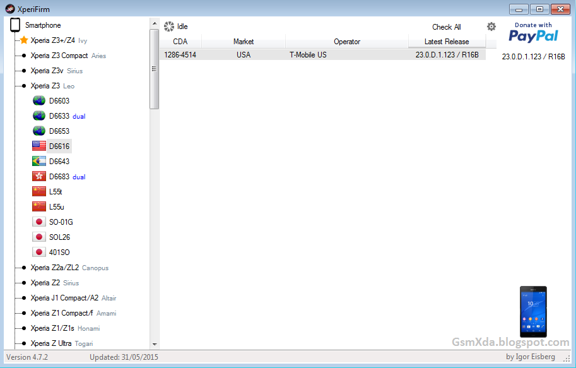This screenshot has height=368, width=576.
Task: Sort by the Latest Release column header
Action: (x=447, y=42)
